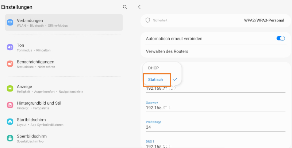Click the WPA2/WPA3-Personal security value
Viewport: 292px width, 148px height.
(x=264, y=20)
